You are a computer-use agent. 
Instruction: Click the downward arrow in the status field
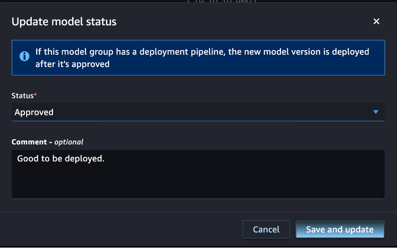coord(375,112)
